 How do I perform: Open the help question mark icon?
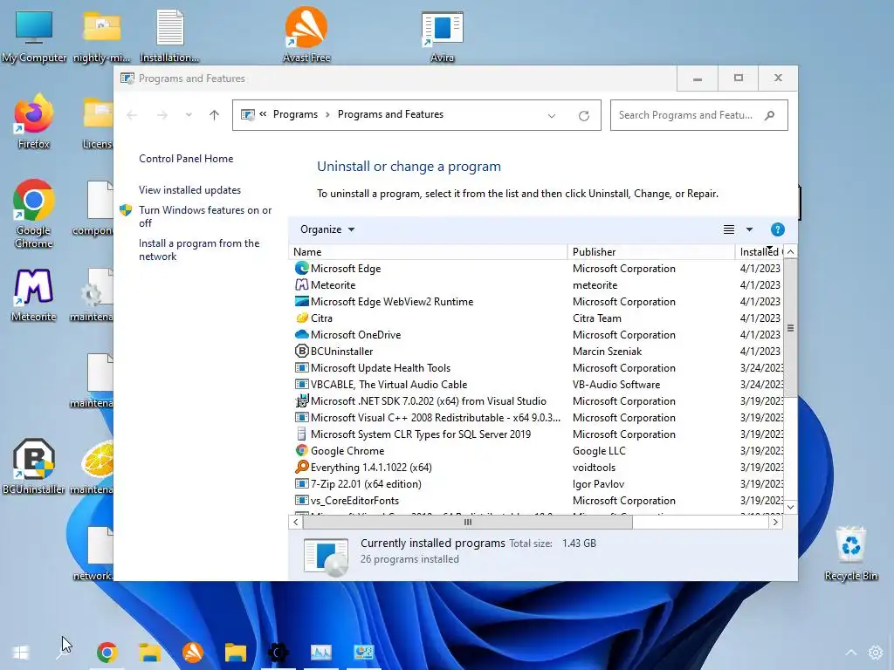777,229
